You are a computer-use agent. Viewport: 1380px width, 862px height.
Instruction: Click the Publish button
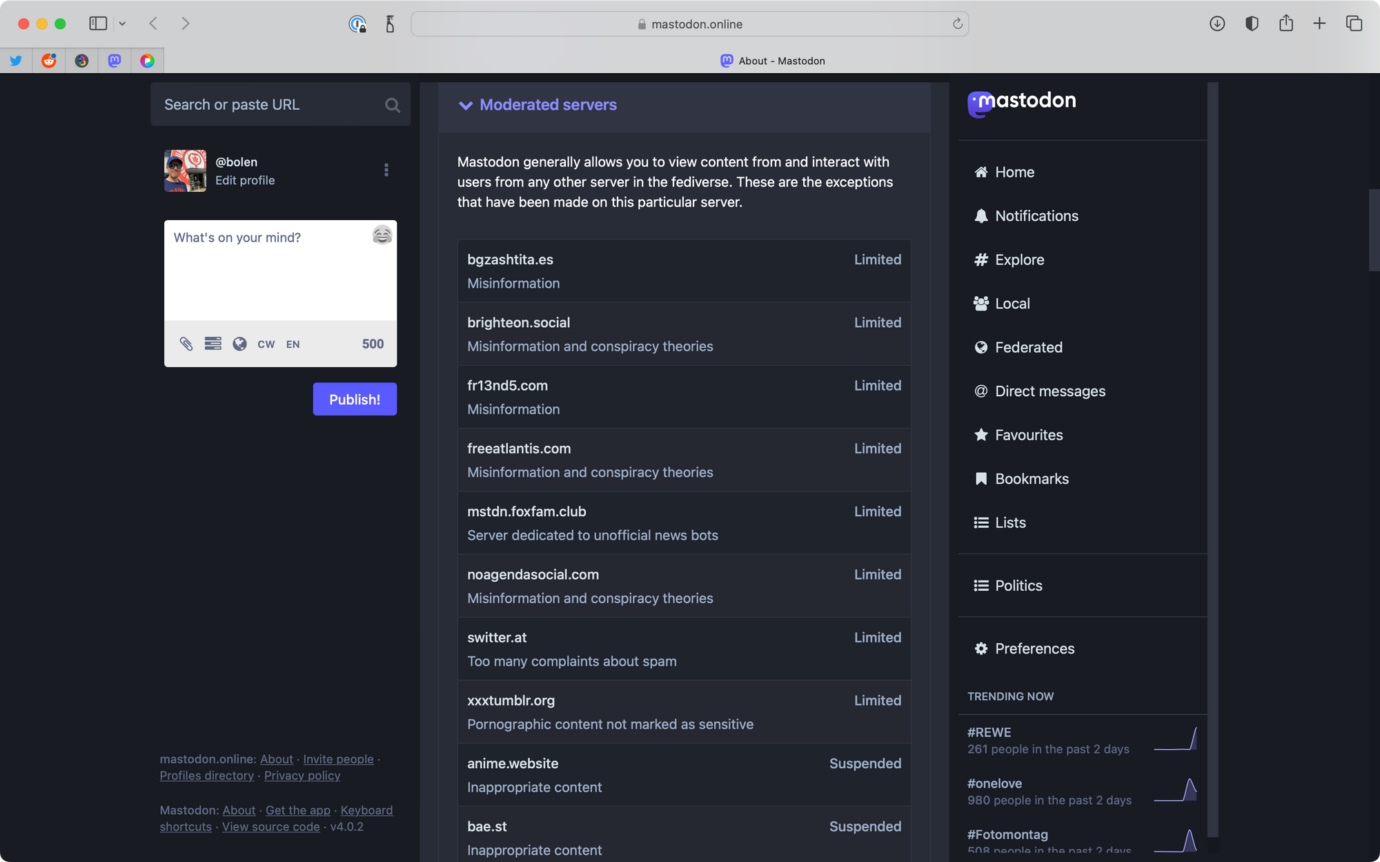(x=355, y=399)
